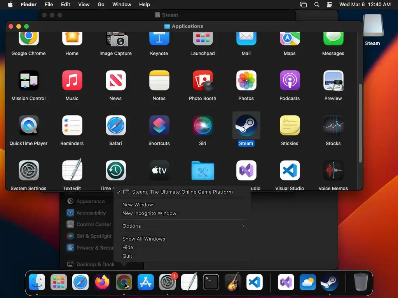398x298 pixels.
Task: Open Google Chrome in Applications window
Action: point(28,39)
